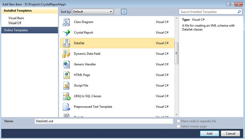Pick the LINQ to SQL Classes icon
Image resolution: width=245 pixels, height=139 pixels.
pos(67,96)
